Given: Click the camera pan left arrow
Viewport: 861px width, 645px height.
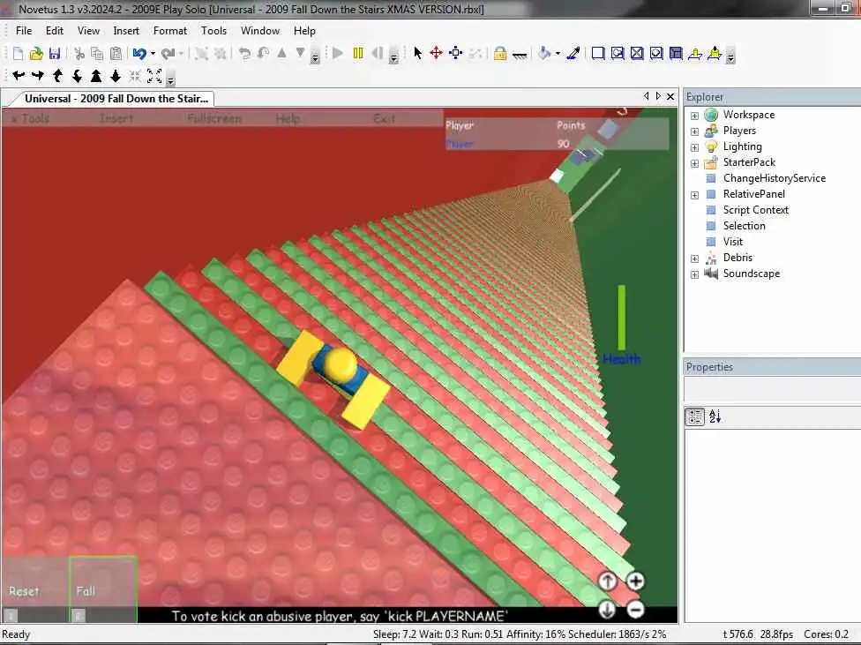Looking at the screenshot, I should click(19, 76).
